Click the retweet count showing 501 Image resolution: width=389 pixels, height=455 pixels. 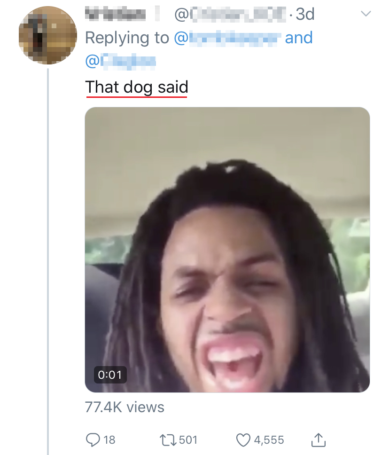pos(188,440)
